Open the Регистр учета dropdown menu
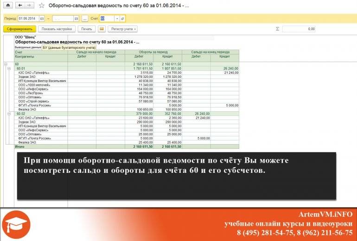 coord(122,29)
